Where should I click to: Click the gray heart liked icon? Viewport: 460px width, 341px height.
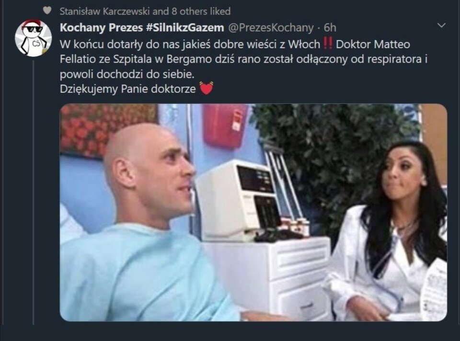(x=47, y=11)
